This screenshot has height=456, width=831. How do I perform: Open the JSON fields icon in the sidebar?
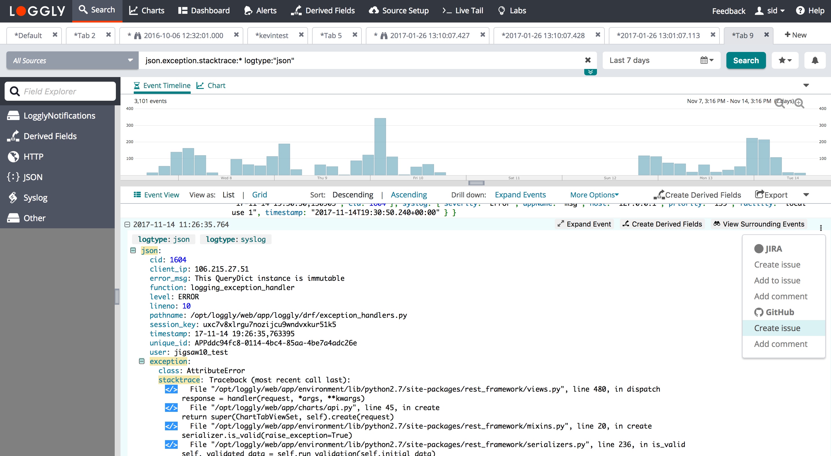[14, 177]
